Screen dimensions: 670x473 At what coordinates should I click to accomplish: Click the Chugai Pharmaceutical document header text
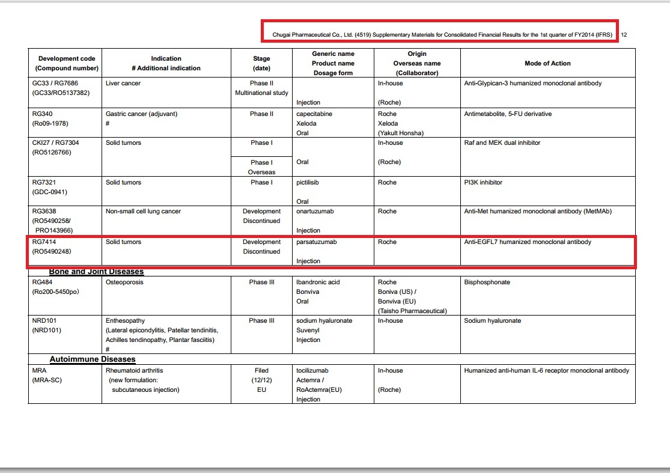442,35
